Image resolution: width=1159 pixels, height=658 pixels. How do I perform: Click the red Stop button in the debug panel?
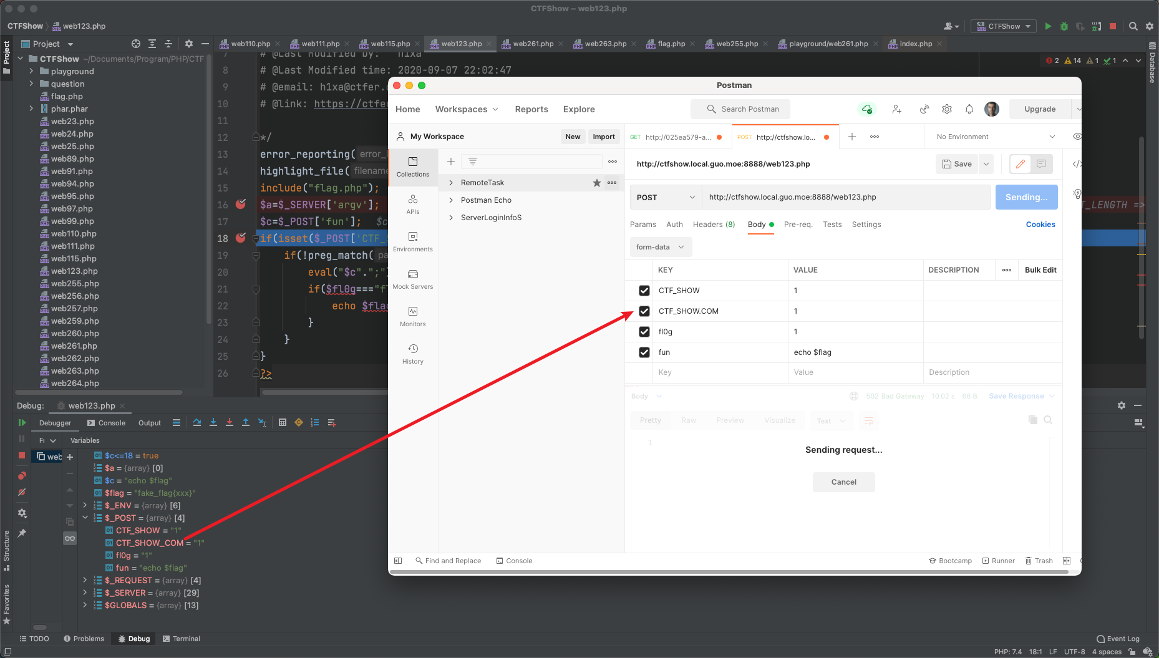coord(22,456)
